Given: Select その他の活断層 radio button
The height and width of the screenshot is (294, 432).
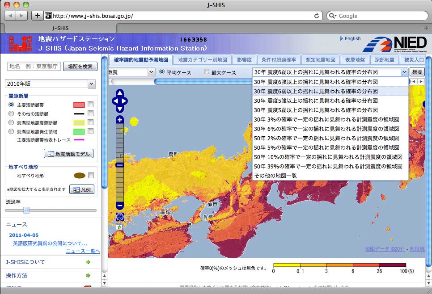Looking at the screenshot, I should [11, 113].
